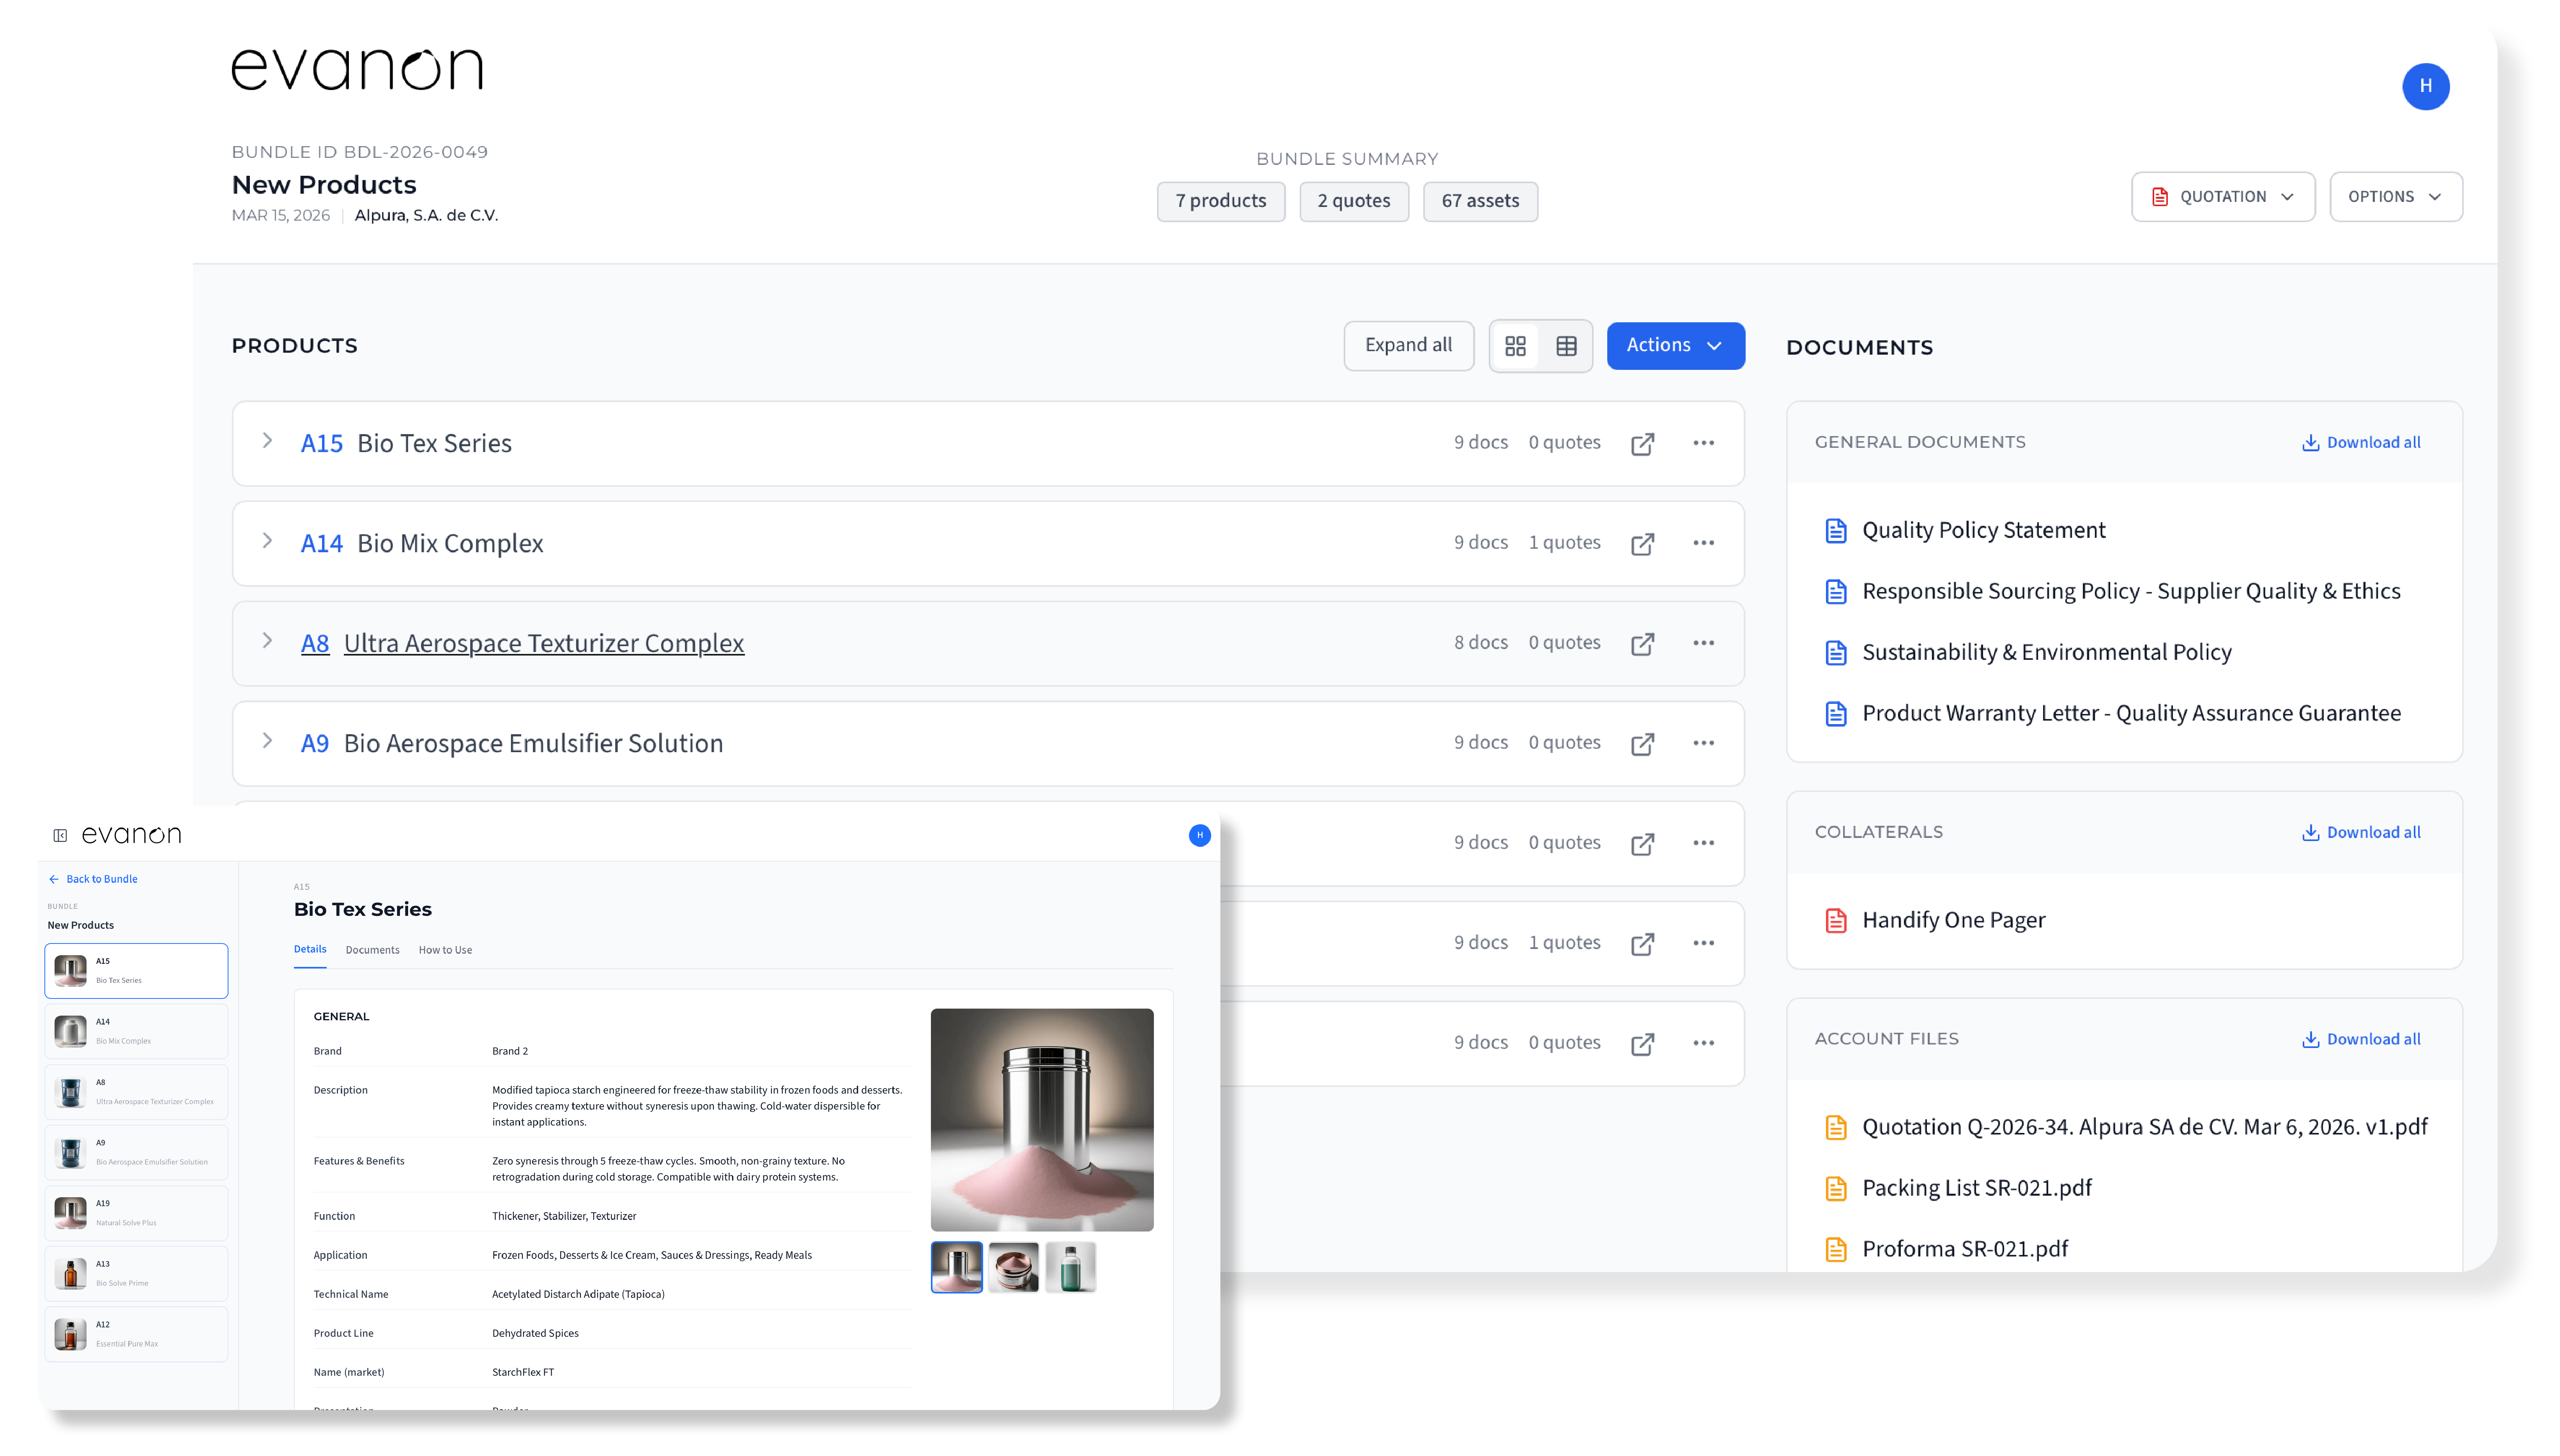Viewport: 2560px width, 1456px height.
Task: Open external link for Ultra Aerospace Texturizer Complex
Action: point(1642,644)
